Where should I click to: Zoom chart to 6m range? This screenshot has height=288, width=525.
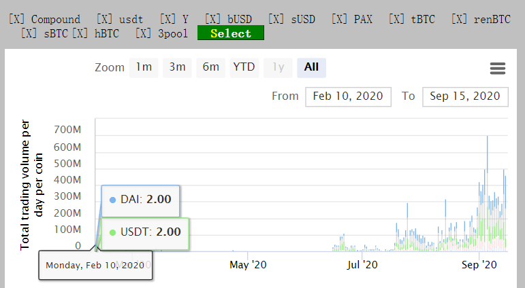[211, 67]
